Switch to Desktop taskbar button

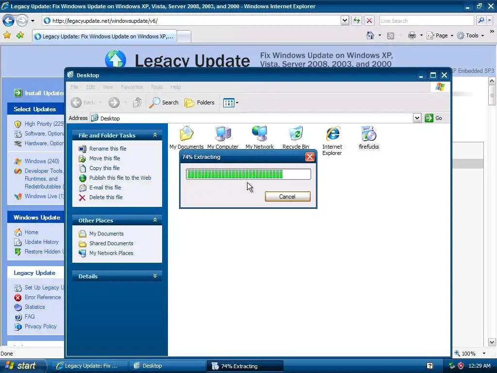tap(167, 366)
